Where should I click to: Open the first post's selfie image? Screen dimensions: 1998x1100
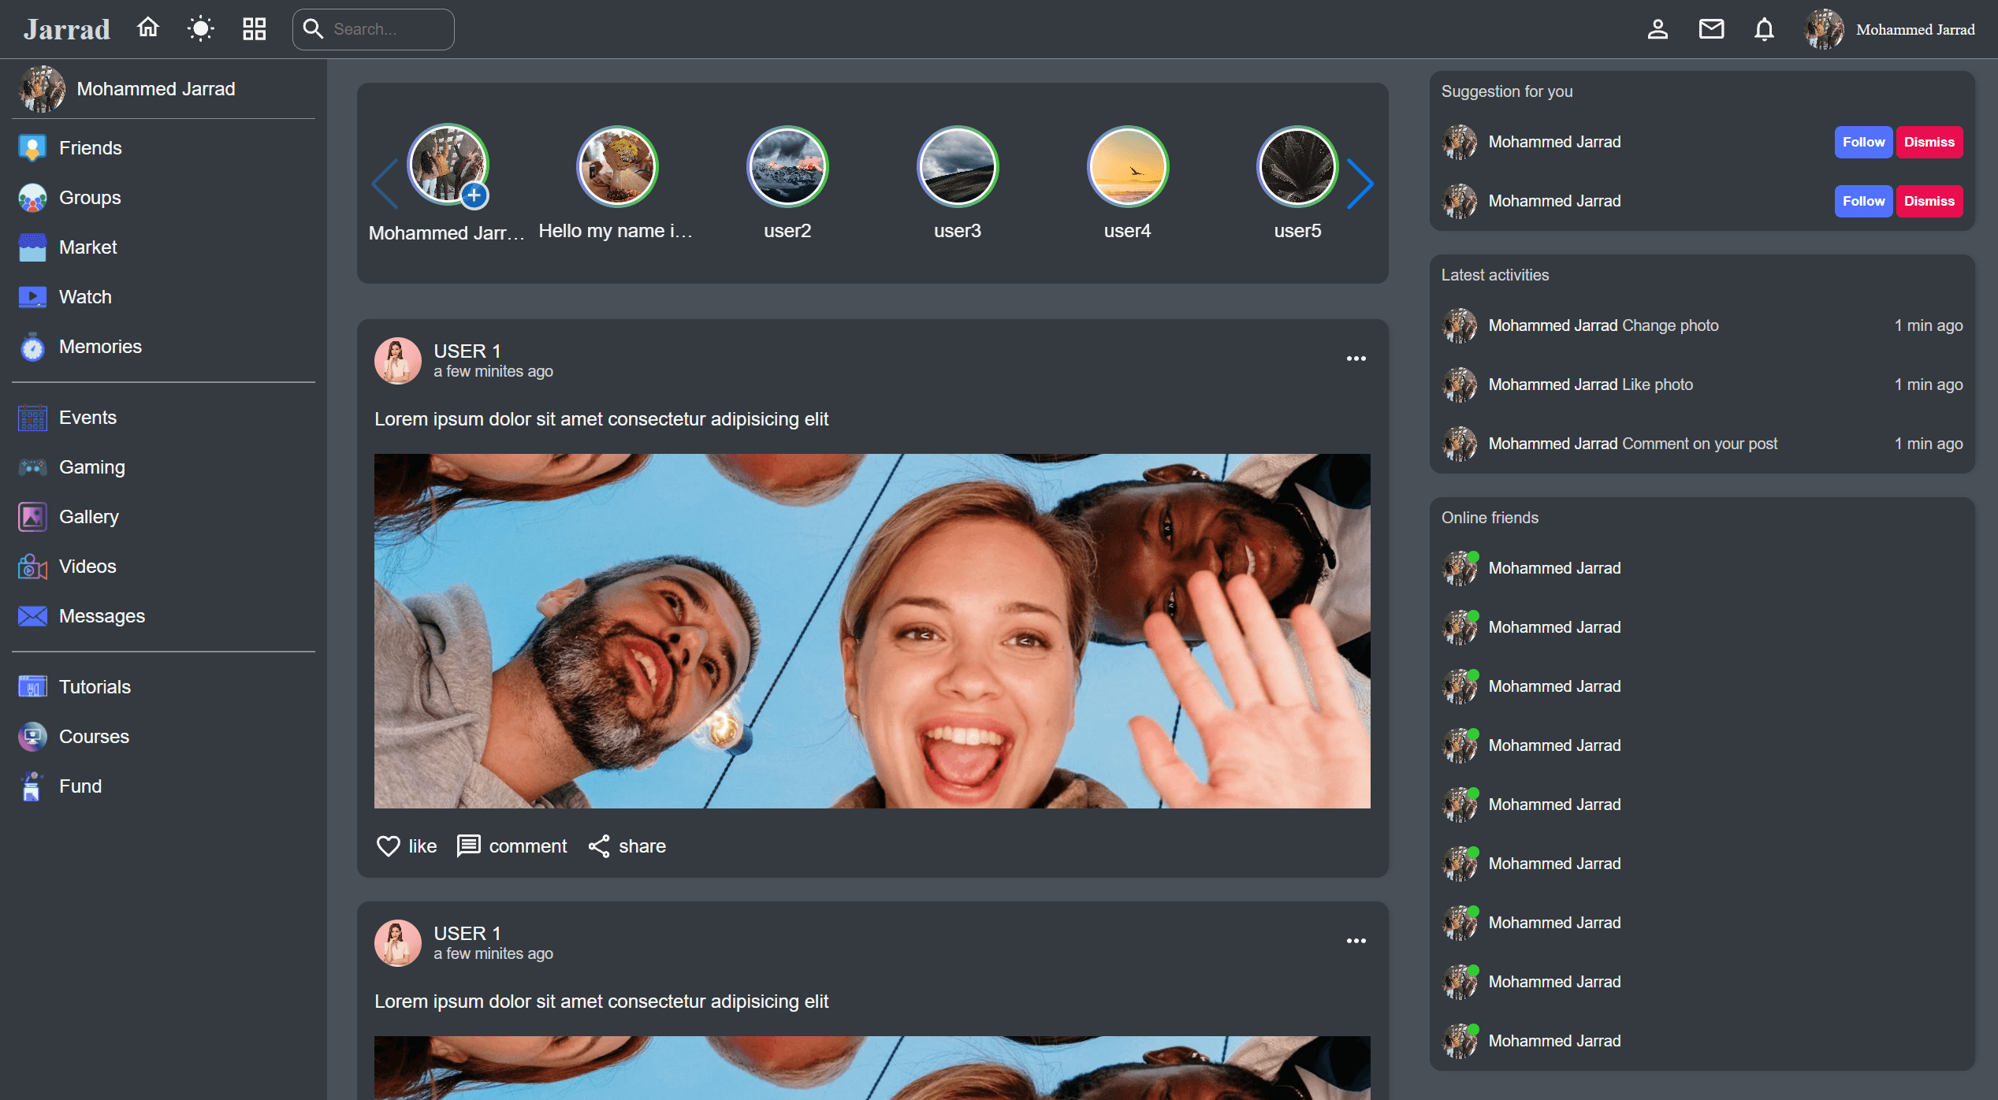872,631
